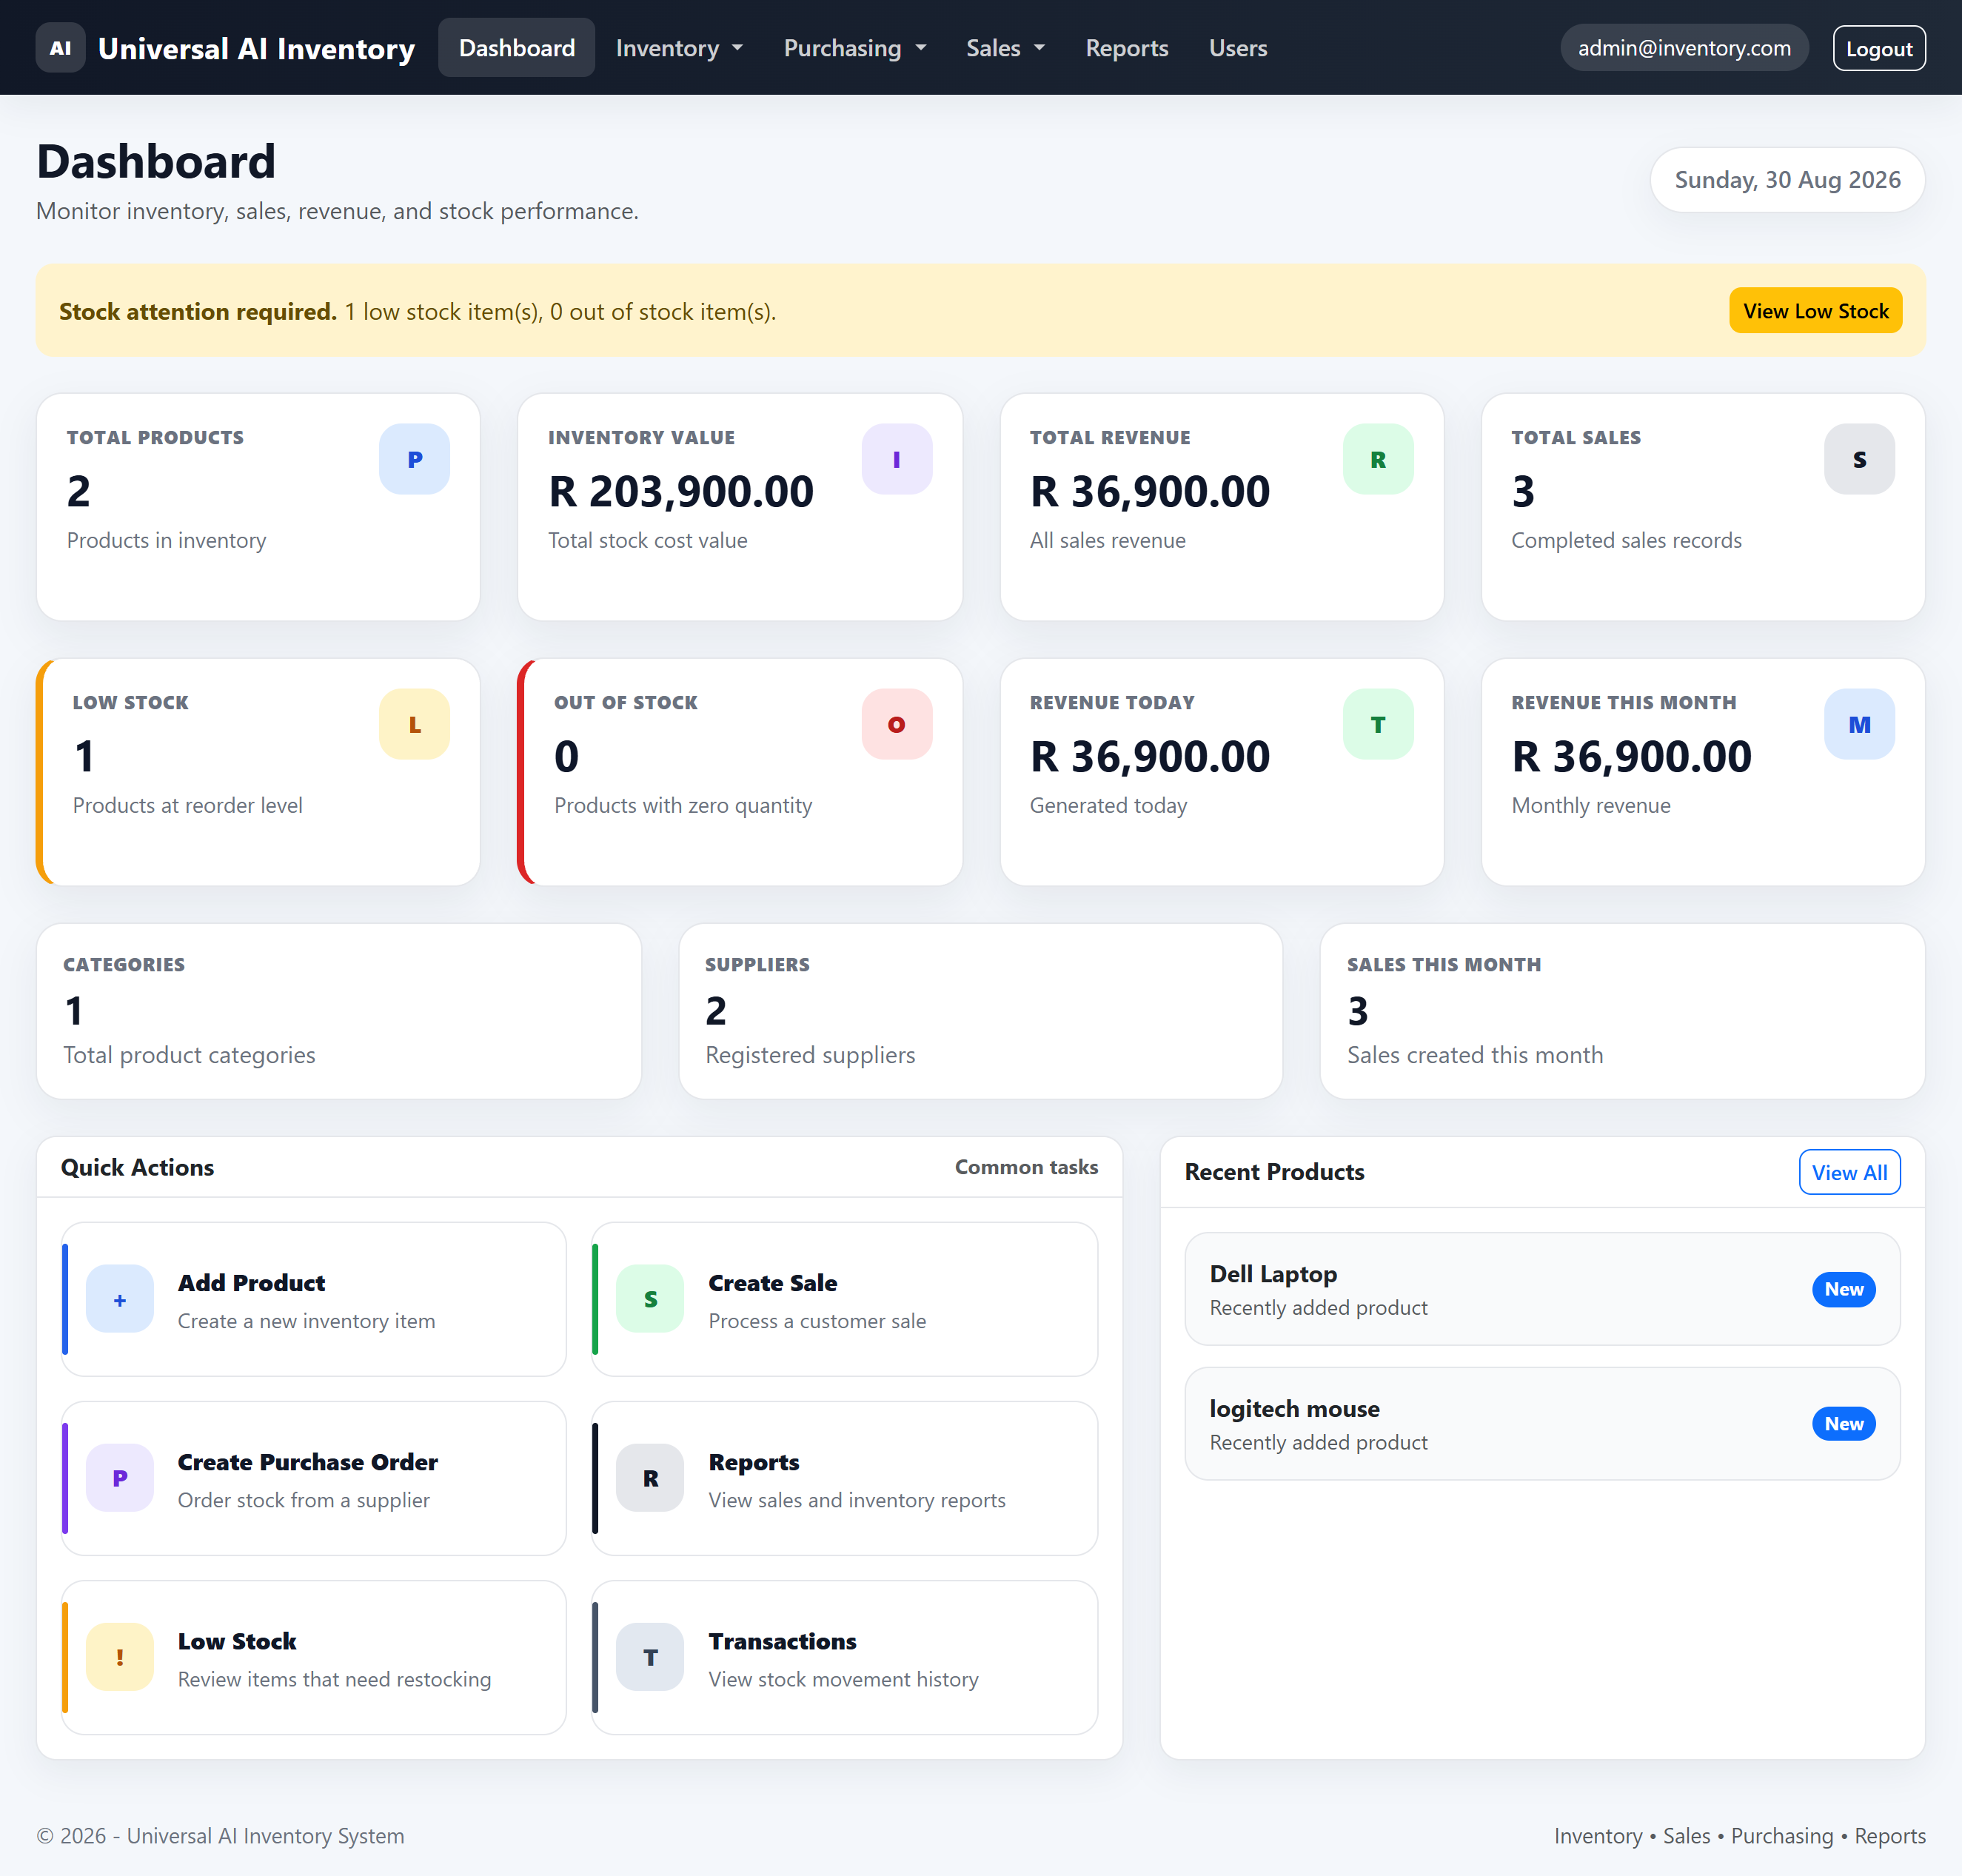Click the Sales This Month card
The width and height of the screenshot is (1962, 1876).
(1622, 1011)
